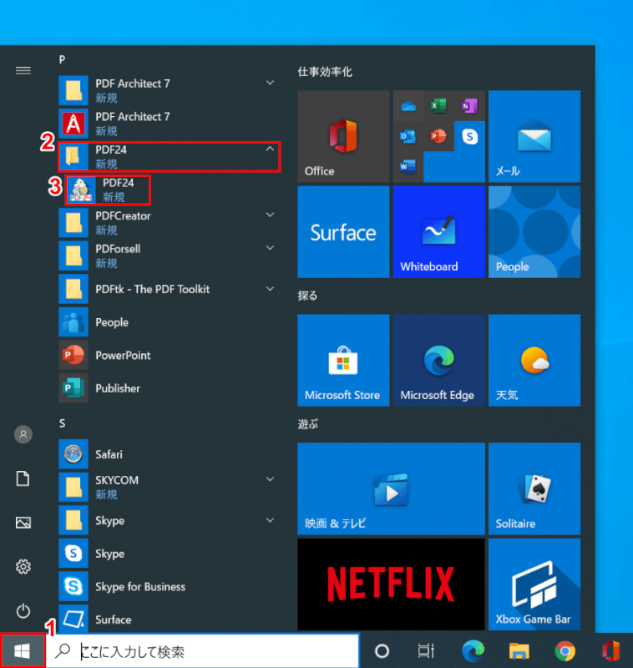
Task: Open Office from taskbar
Action: (x=610, y=651)
